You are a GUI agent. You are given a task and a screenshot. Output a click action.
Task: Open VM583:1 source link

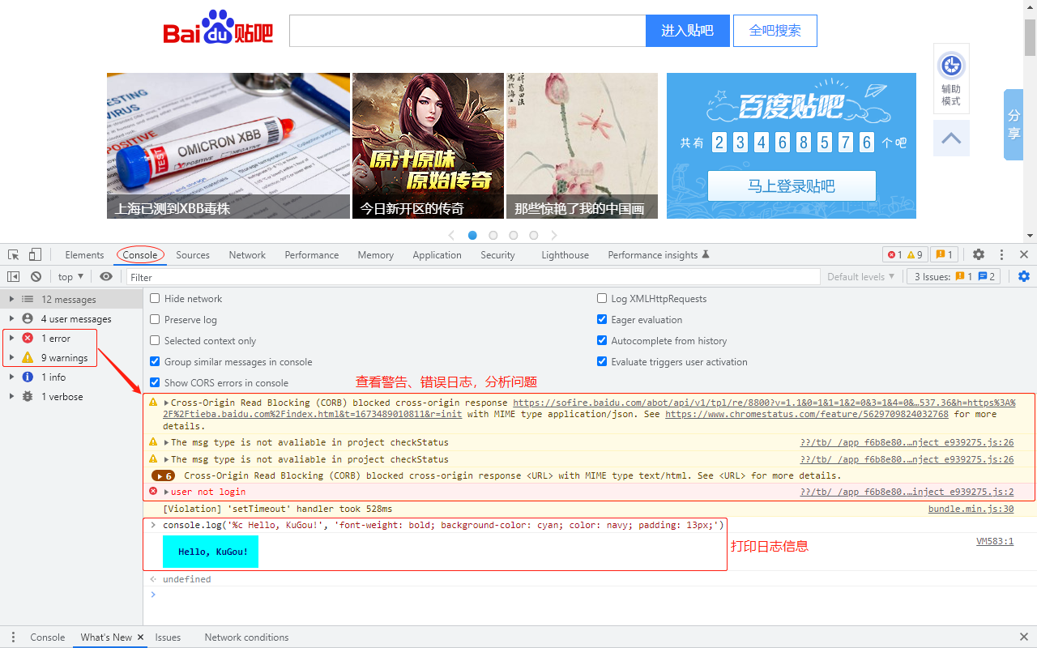tap(995, 541)
